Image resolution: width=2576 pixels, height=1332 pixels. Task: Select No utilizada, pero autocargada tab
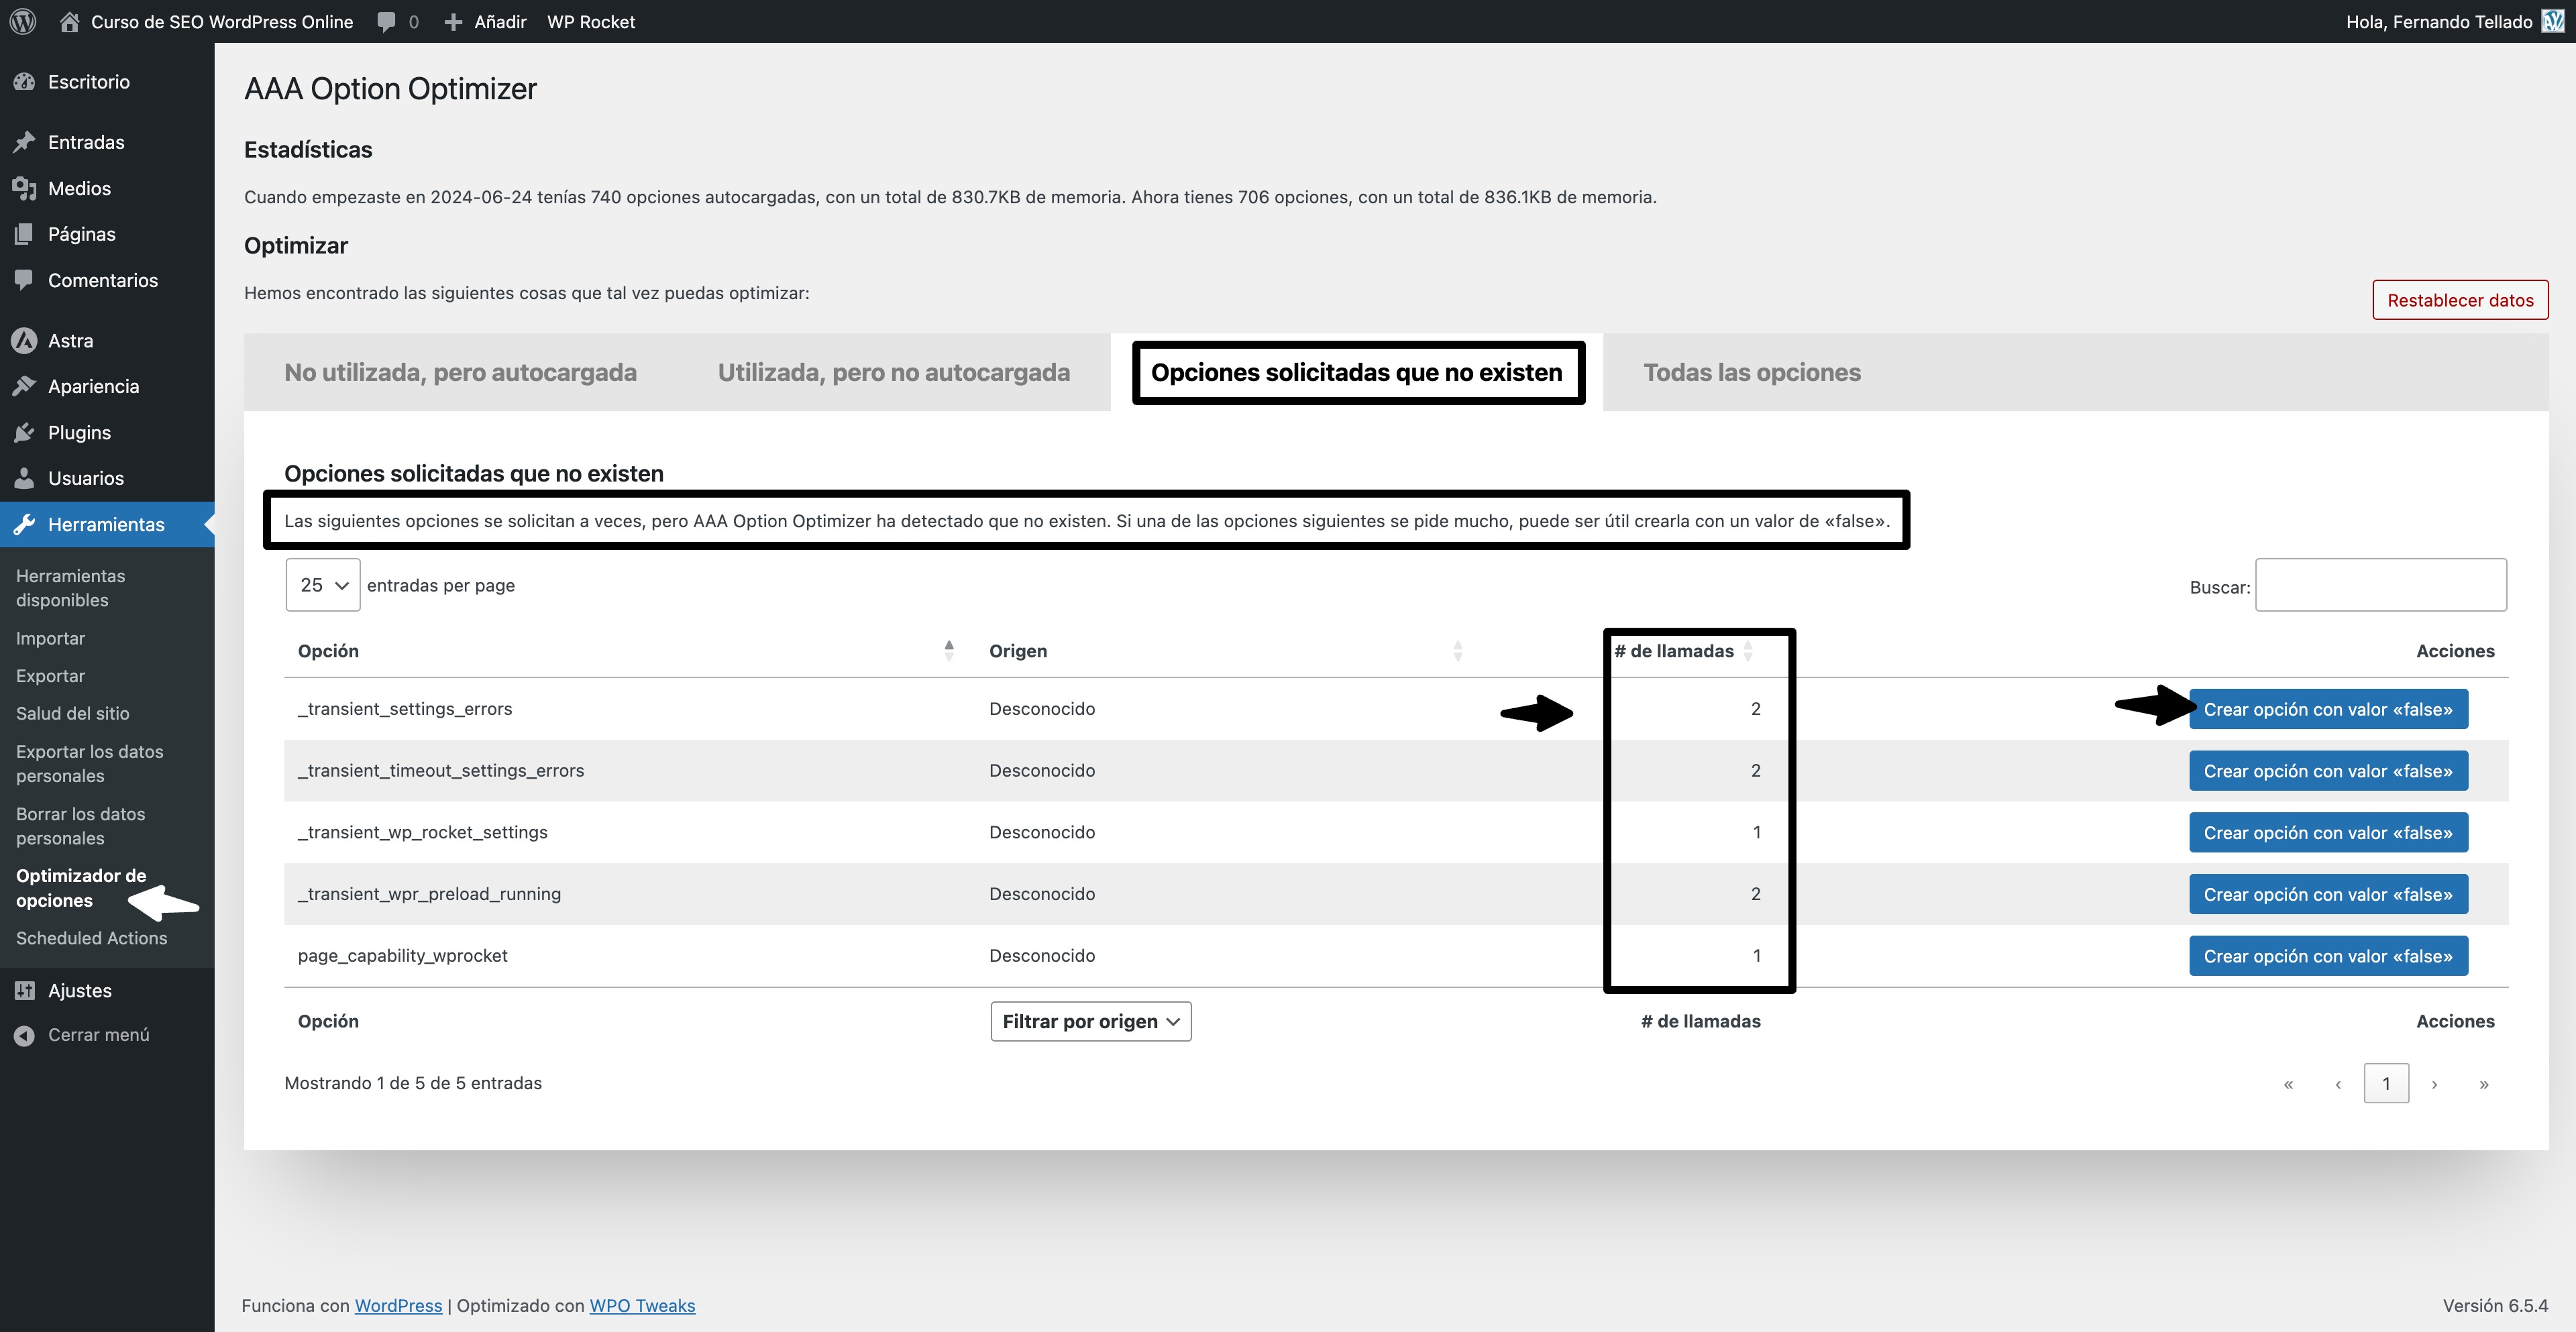[x=460, y=372]
